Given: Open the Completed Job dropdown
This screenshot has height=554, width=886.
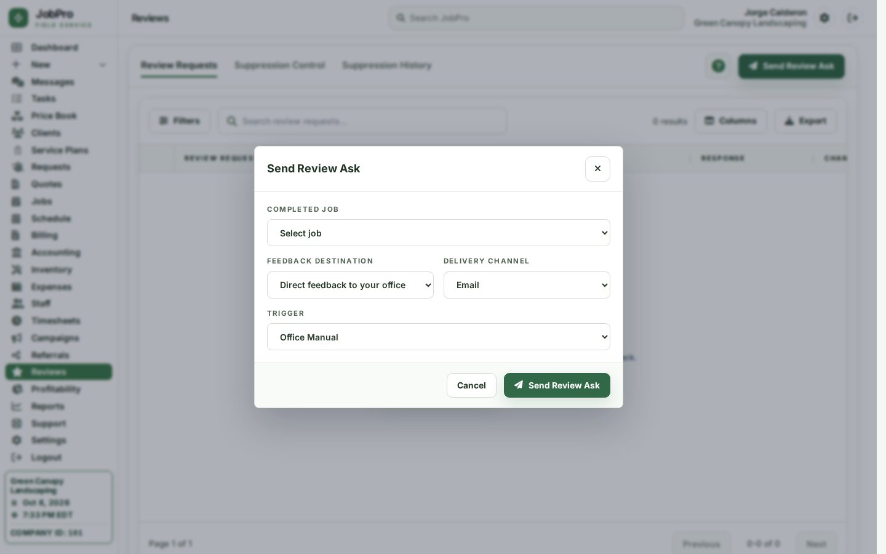Looking at the screenshot, I should pos(439,233).
